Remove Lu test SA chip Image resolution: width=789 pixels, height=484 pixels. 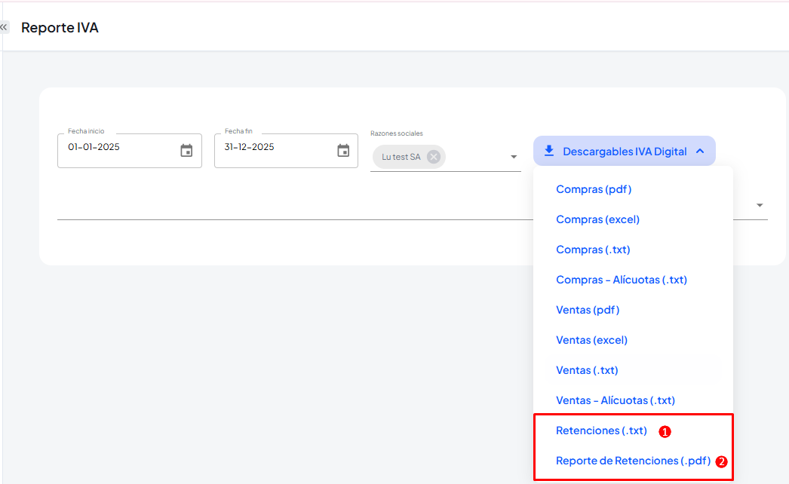point(434,157)
